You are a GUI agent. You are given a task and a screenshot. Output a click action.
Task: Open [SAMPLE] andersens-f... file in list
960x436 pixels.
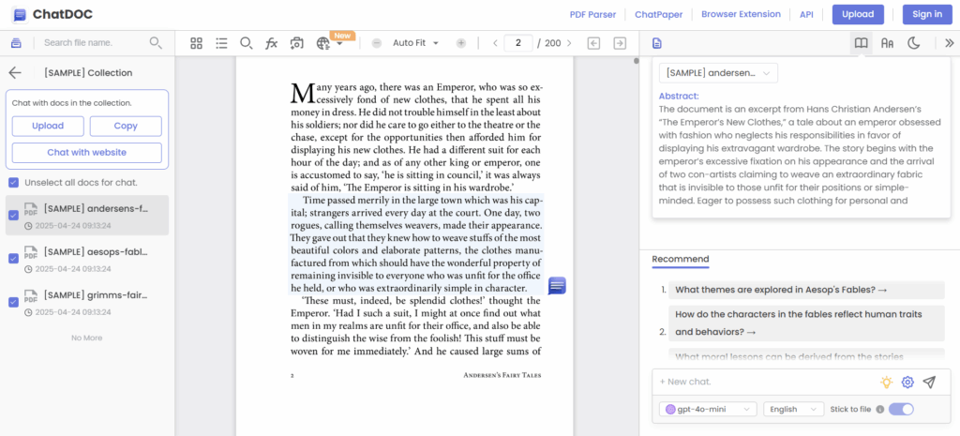click(x=87, y=216)
